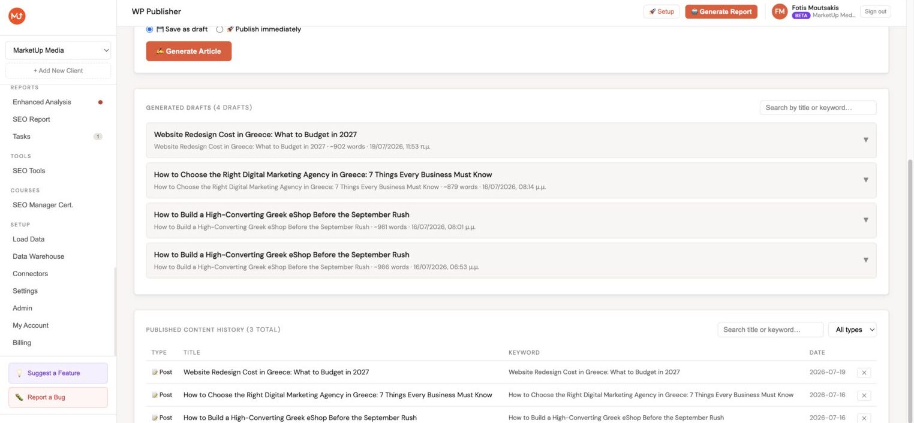Image resolution: width=914 pixels, height=423 pixels.
Task: Select Publish immediately option
Action: [x=220, y=29]
